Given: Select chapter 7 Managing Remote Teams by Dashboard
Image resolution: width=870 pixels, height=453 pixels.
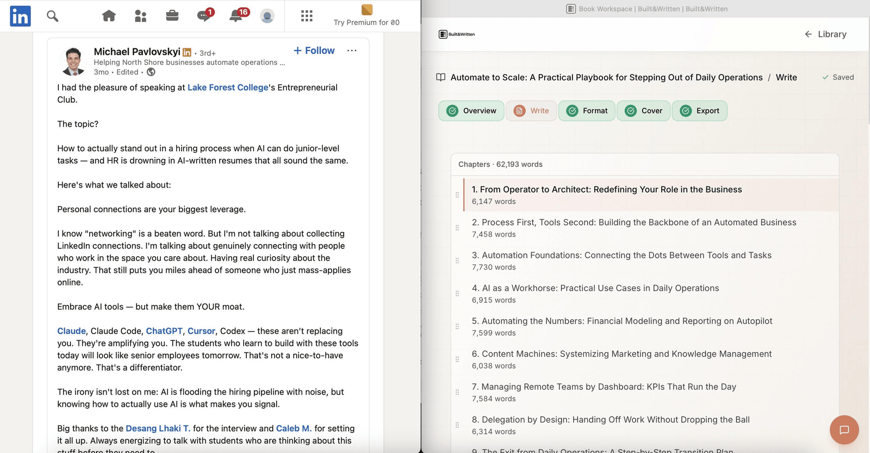Looking at the screenshot, I should tap(651, 392).
